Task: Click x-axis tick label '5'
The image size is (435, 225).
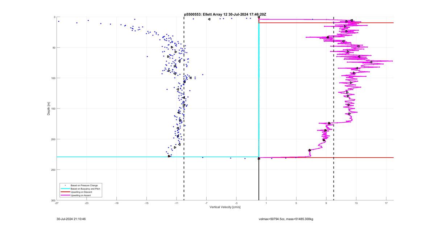Action: coord(296,203)
